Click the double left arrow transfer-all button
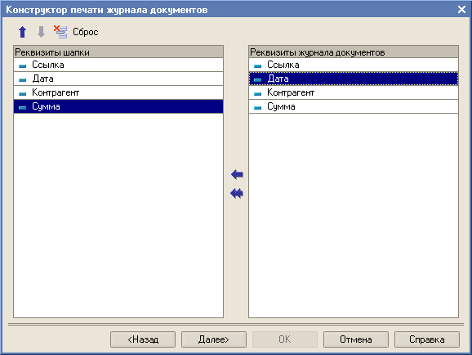 click(x=237, y=193)
